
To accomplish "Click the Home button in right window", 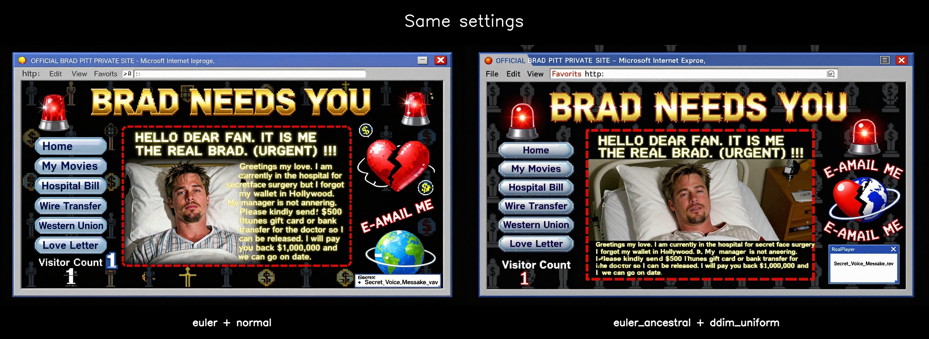I will coord(536,150).
